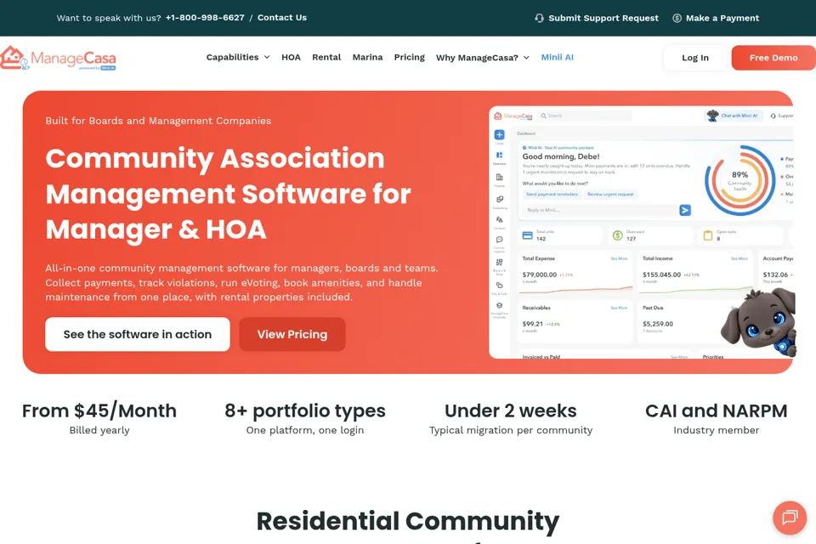Screen dimensions: 816x544
Task: Expand the Why ManageCasa? dropdown menu
Action: (x=483, y=58)
